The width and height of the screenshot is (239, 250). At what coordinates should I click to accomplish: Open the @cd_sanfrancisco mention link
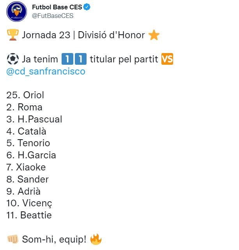click(x=46, y=71)
